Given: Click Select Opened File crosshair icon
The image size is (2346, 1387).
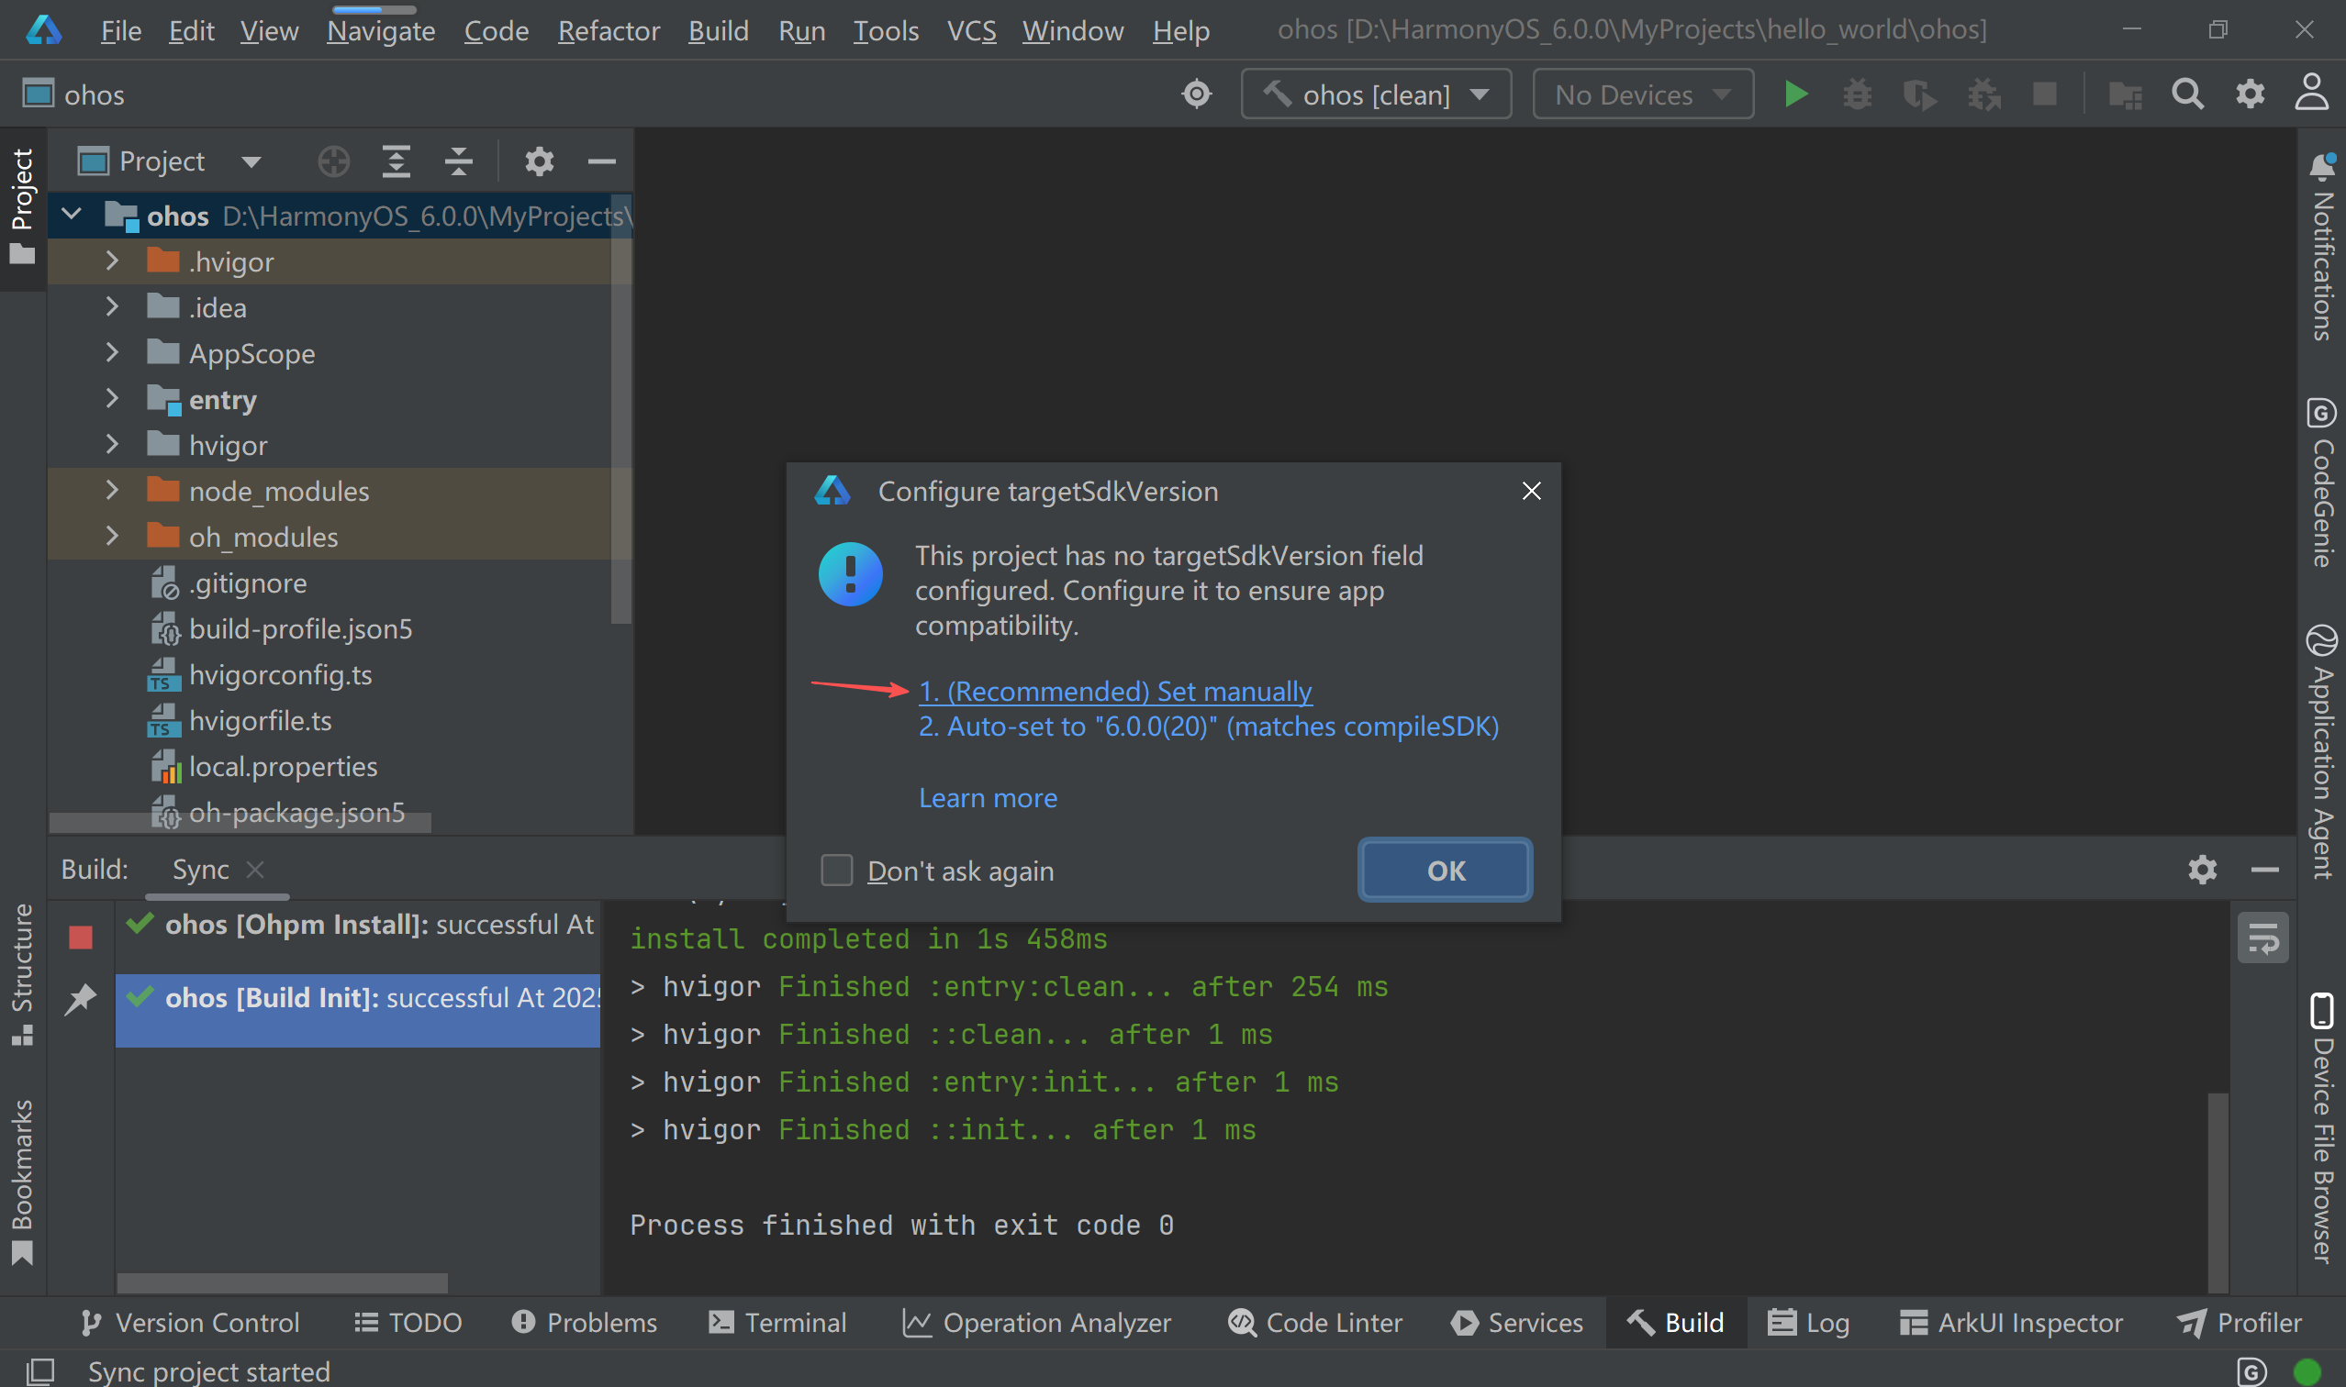Looking at the screenshot, I should (334, 161).
